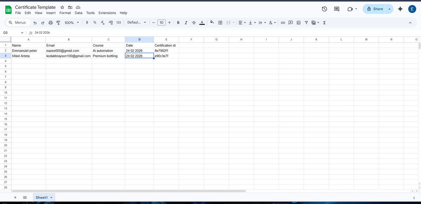Open the Insert menu
Image resolution: width=421 pixels, height=204 pixels.
[51, 13]
